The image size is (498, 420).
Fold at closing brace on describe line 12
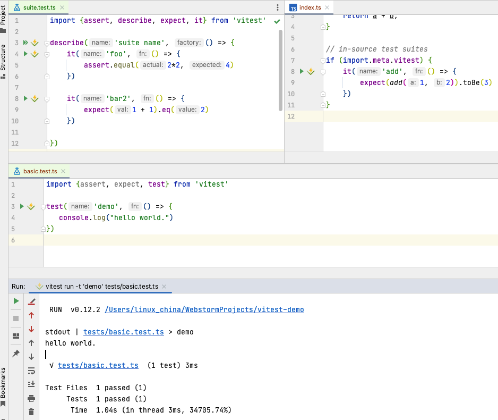47,144
